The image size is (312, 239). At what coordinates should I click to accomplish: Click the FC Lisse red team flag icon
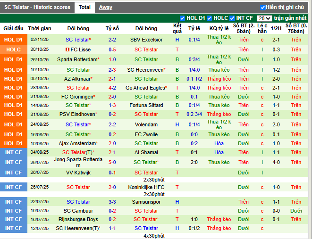coord(67,49)
